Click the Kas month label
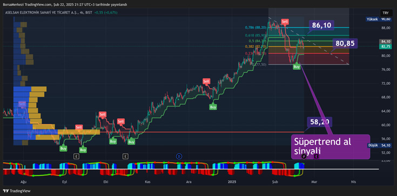 point(147,181)
